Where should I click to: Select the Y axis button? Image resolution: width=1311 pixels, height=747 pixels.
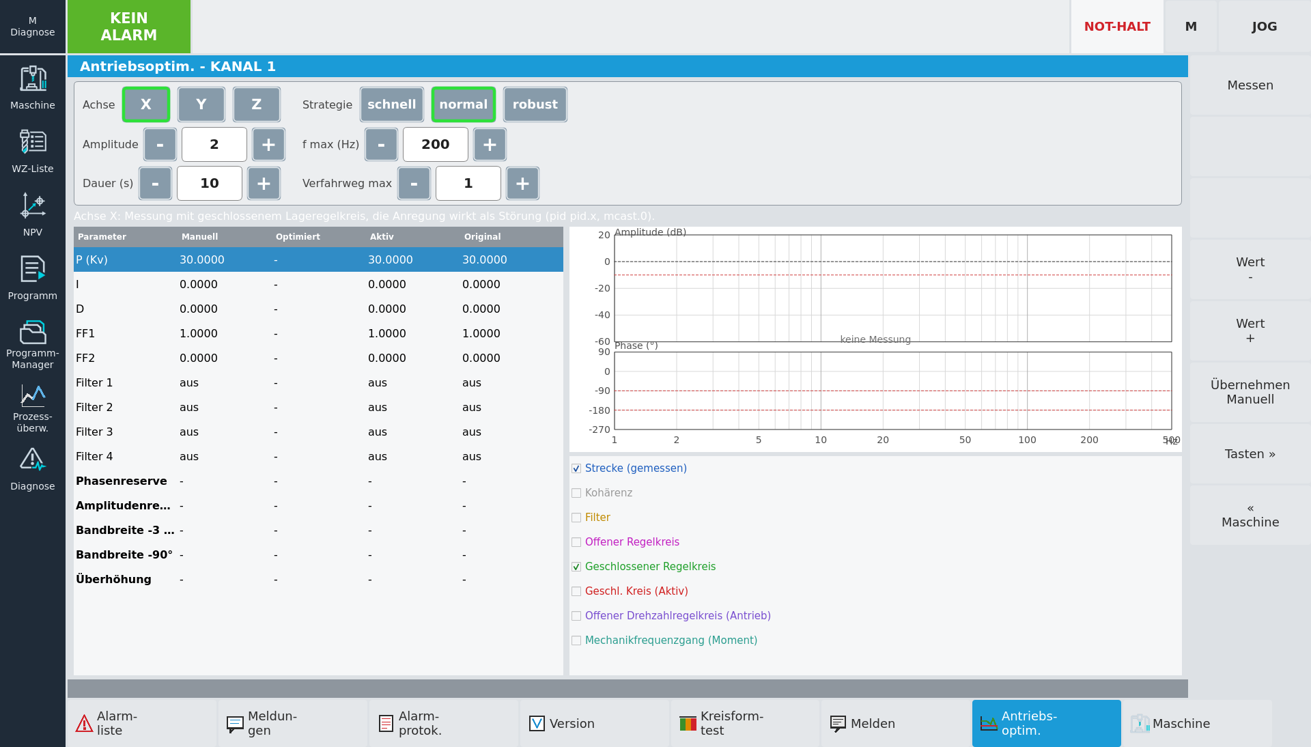click(x=201, y=104)
